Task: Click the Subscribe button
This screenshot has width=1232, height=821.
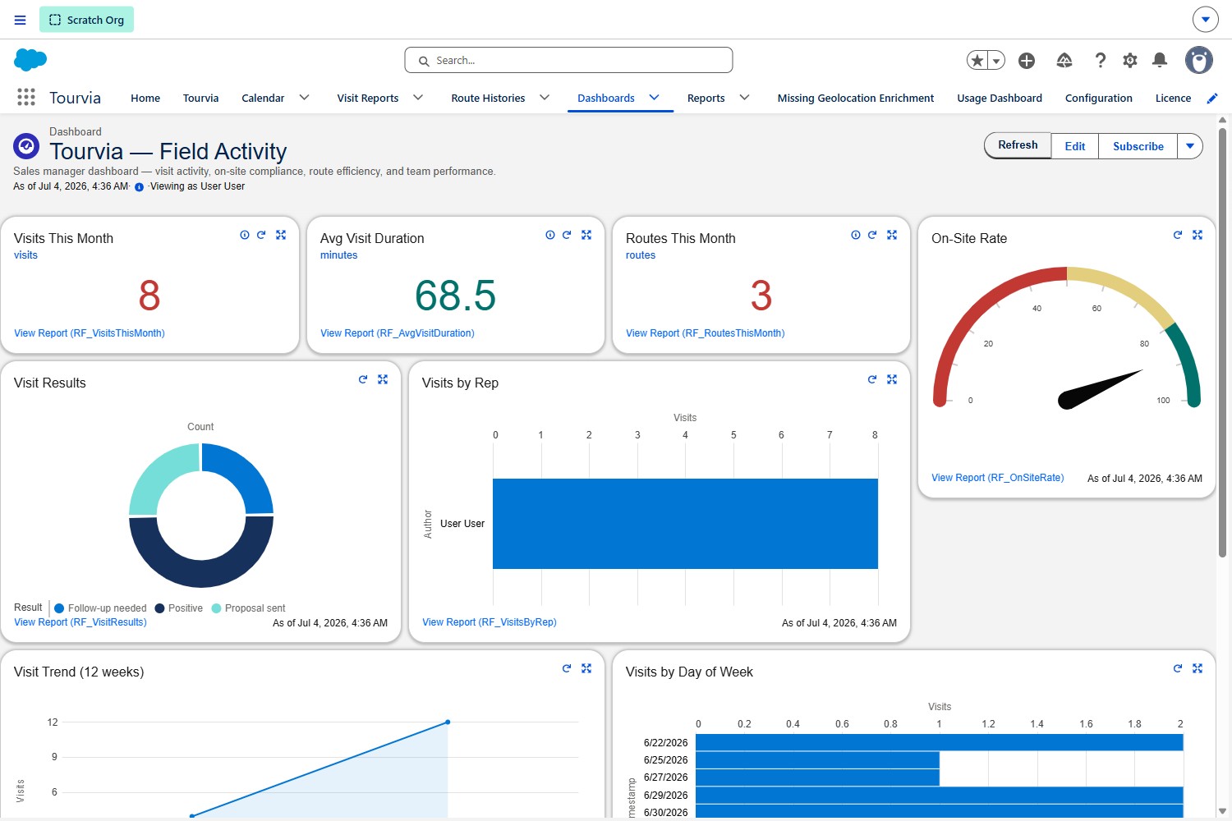Action: pyautogui.click(x=1138, y=146)
